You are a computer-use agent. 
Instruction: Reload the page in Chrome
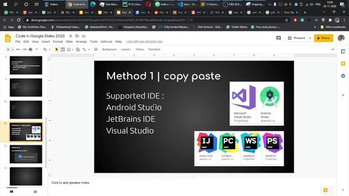pyautogui.click(x=19, y=20)
